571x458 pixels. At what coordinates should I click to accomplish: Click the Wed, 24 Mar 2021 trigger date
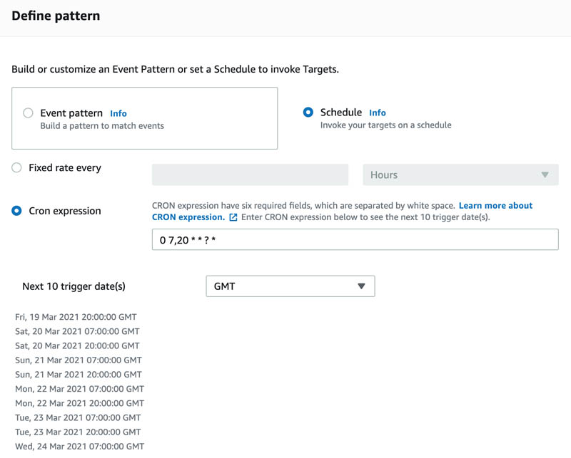(79, 447)
